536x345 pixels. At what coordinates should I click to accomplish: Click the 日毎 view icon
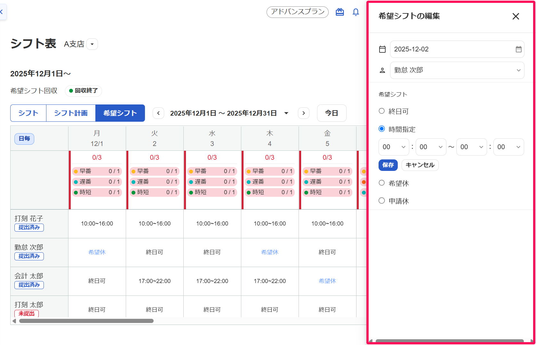point(24,139)
